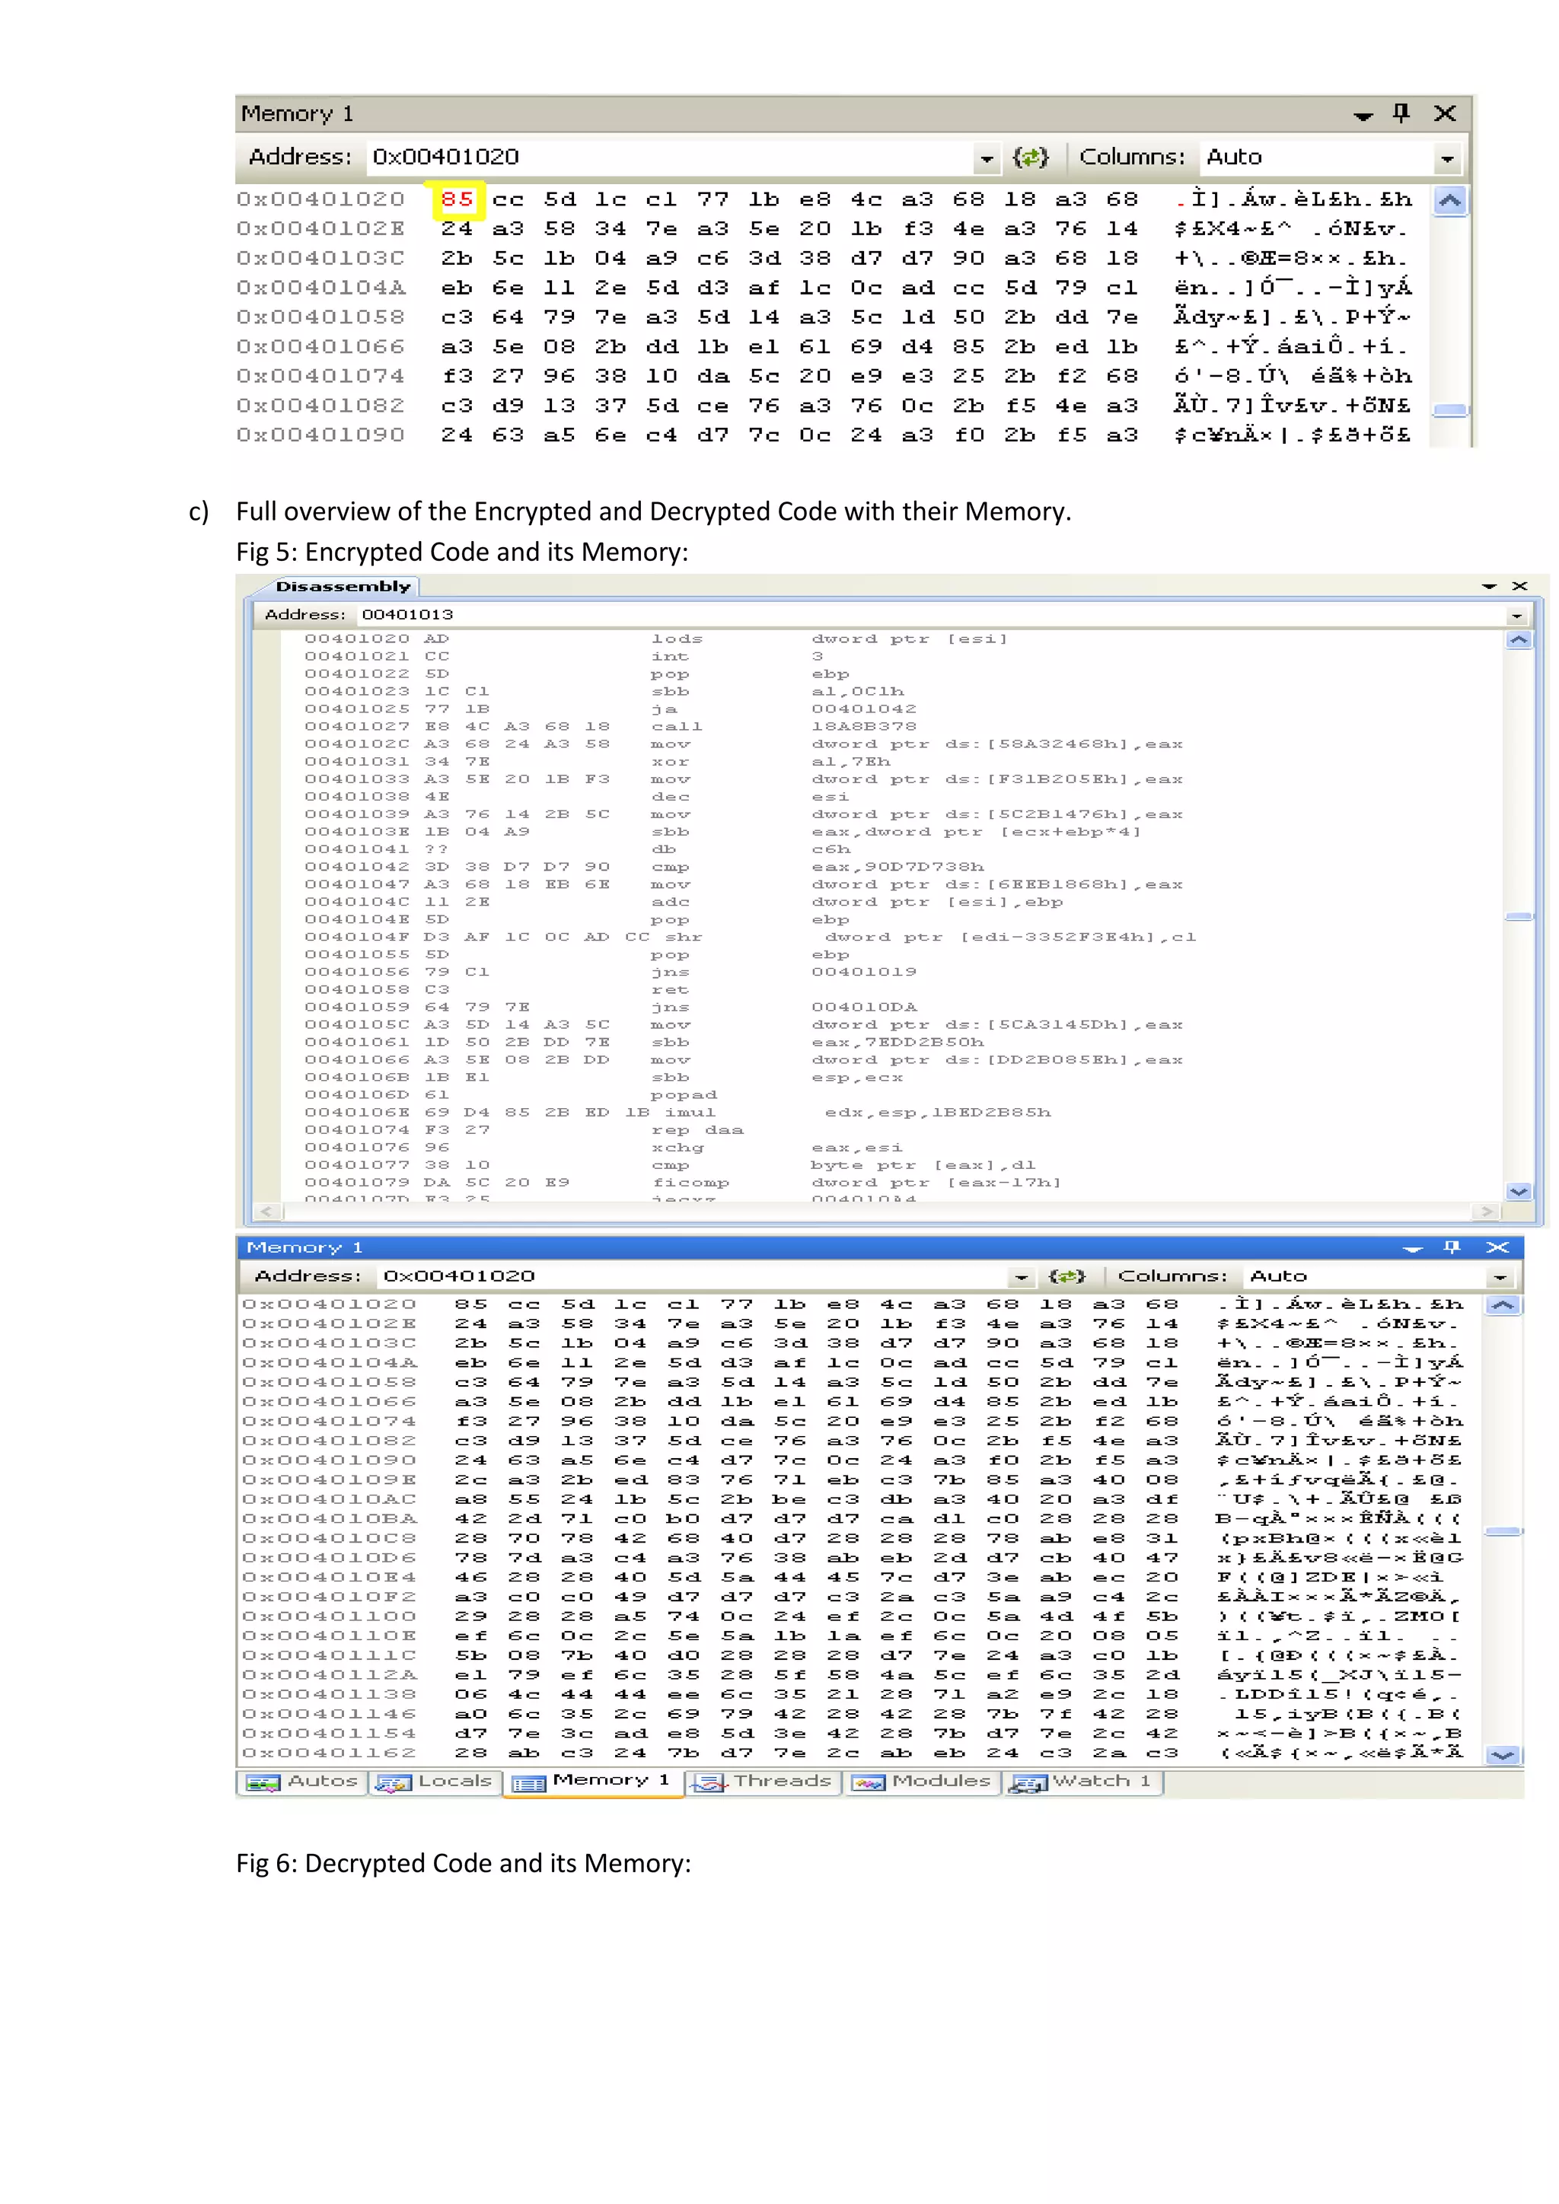This screenshot has height=2204, width=1559.
Task: Click memory row 0x0040111C in lower Memory 1
Action: [x=853, y=1656]
